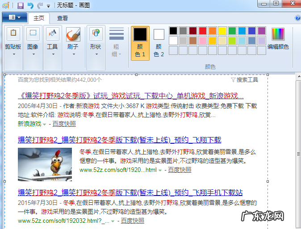Pick the indigo palette swatch
301x229 pixels.
[x=252, y=31]
